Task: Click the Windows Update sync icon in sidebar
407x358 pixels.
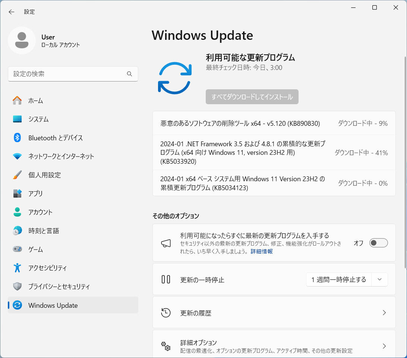Action: pyautogui.click(x=17, y=305)
